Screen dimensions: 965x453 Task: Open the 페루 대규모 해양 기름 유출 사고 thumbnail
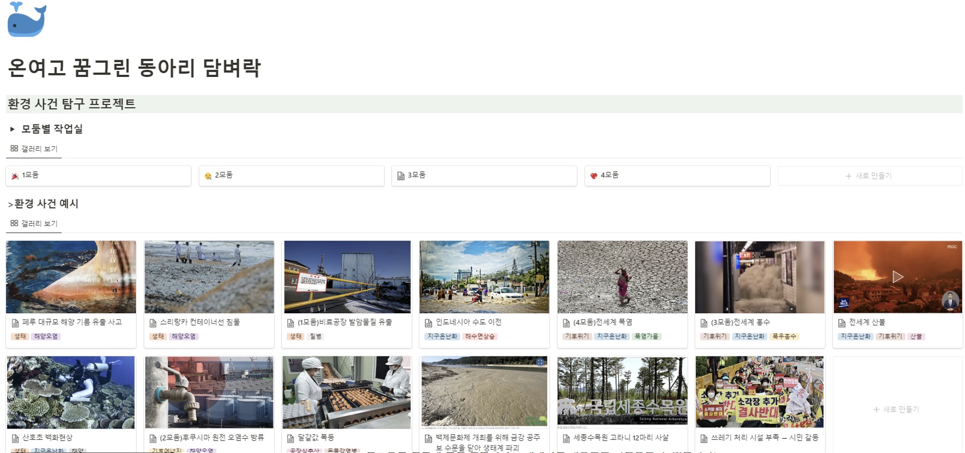click(x=71, y=277)
